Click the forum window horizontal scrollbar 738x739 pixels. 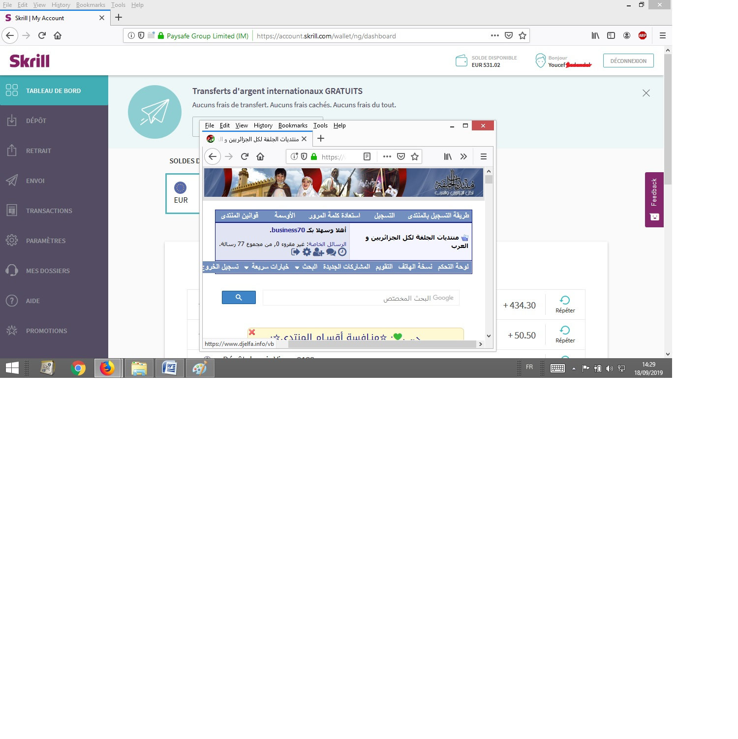click(x=383, y=344)
